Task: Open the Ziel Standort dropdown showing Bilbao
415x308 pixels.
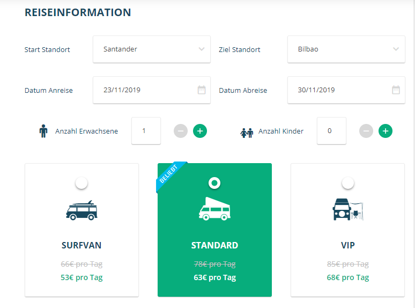Action: (x=346, y=49)
